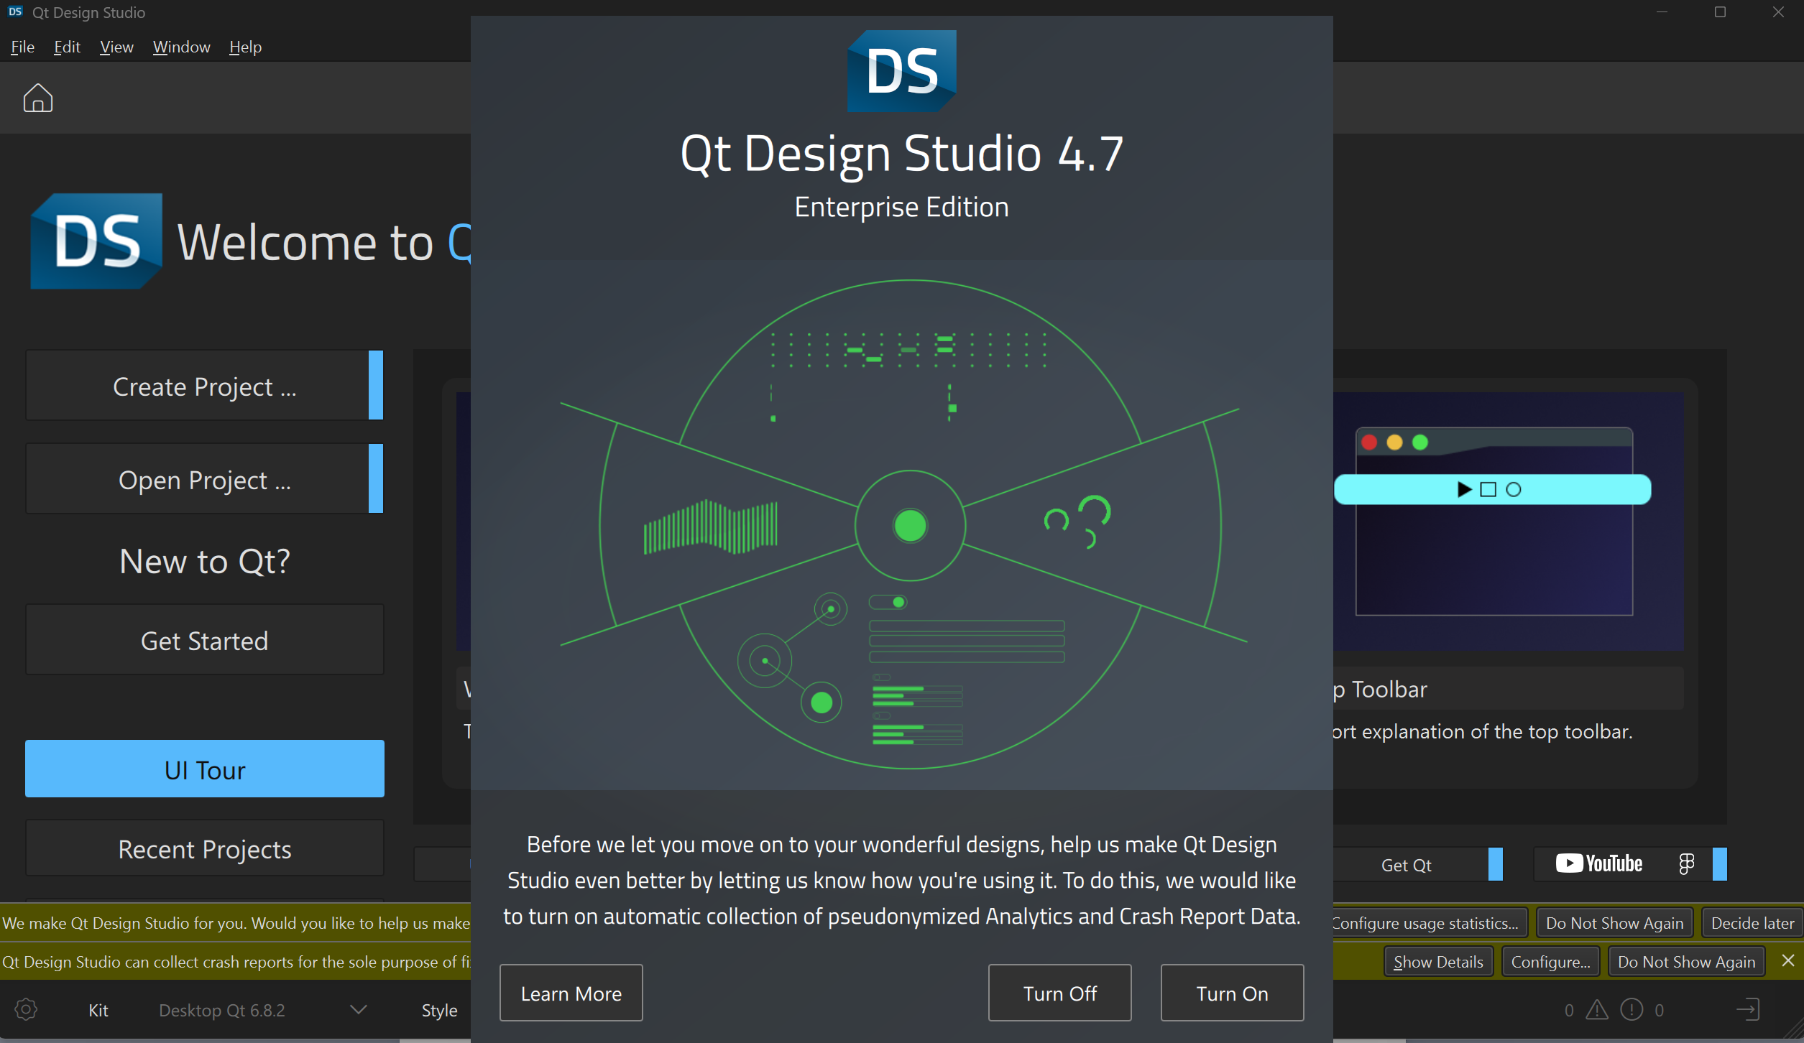Click the crash reports notification message text

tap(236, 961)
